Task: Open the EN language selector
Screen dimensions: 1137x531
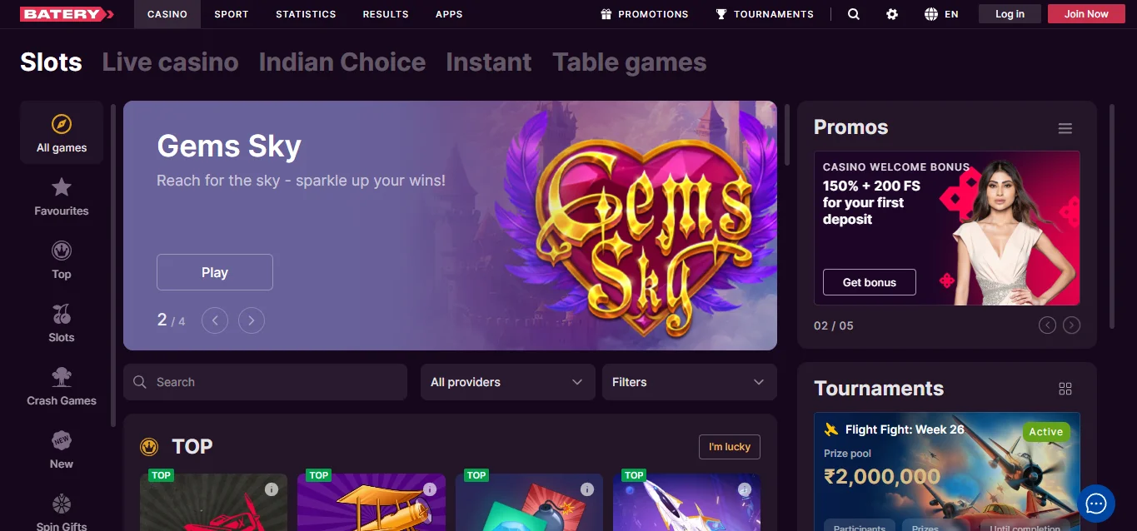Action: click(x=941, y=14)
